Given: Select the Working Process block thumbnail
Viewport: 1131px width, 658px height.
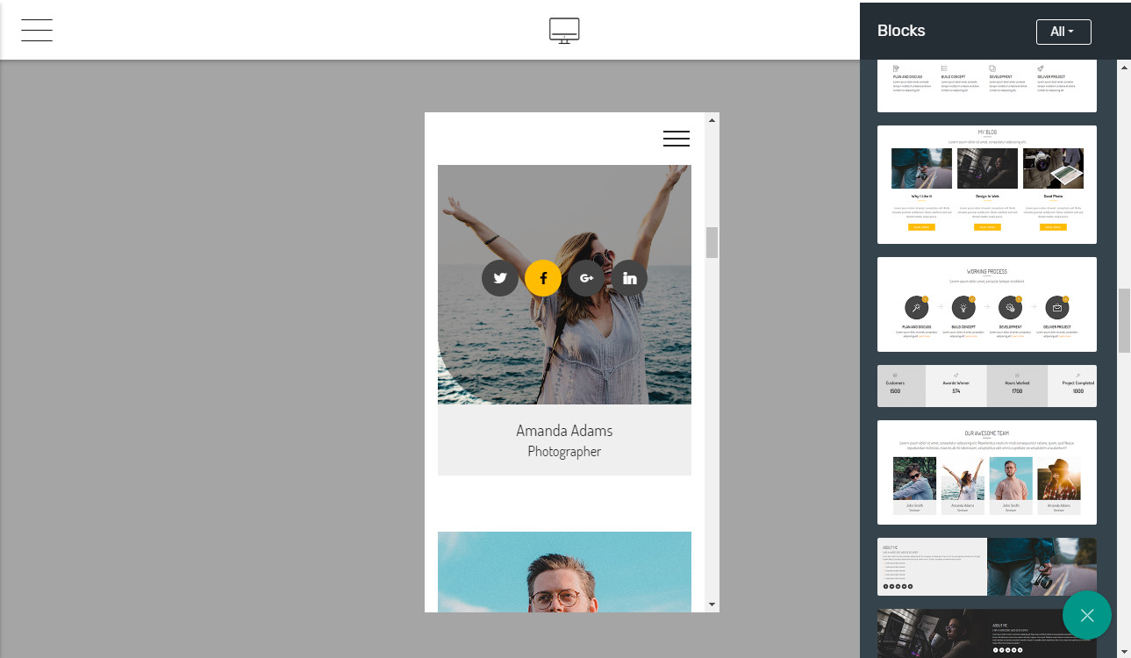Looking at the screenshot, I should [x=986, y=304].
